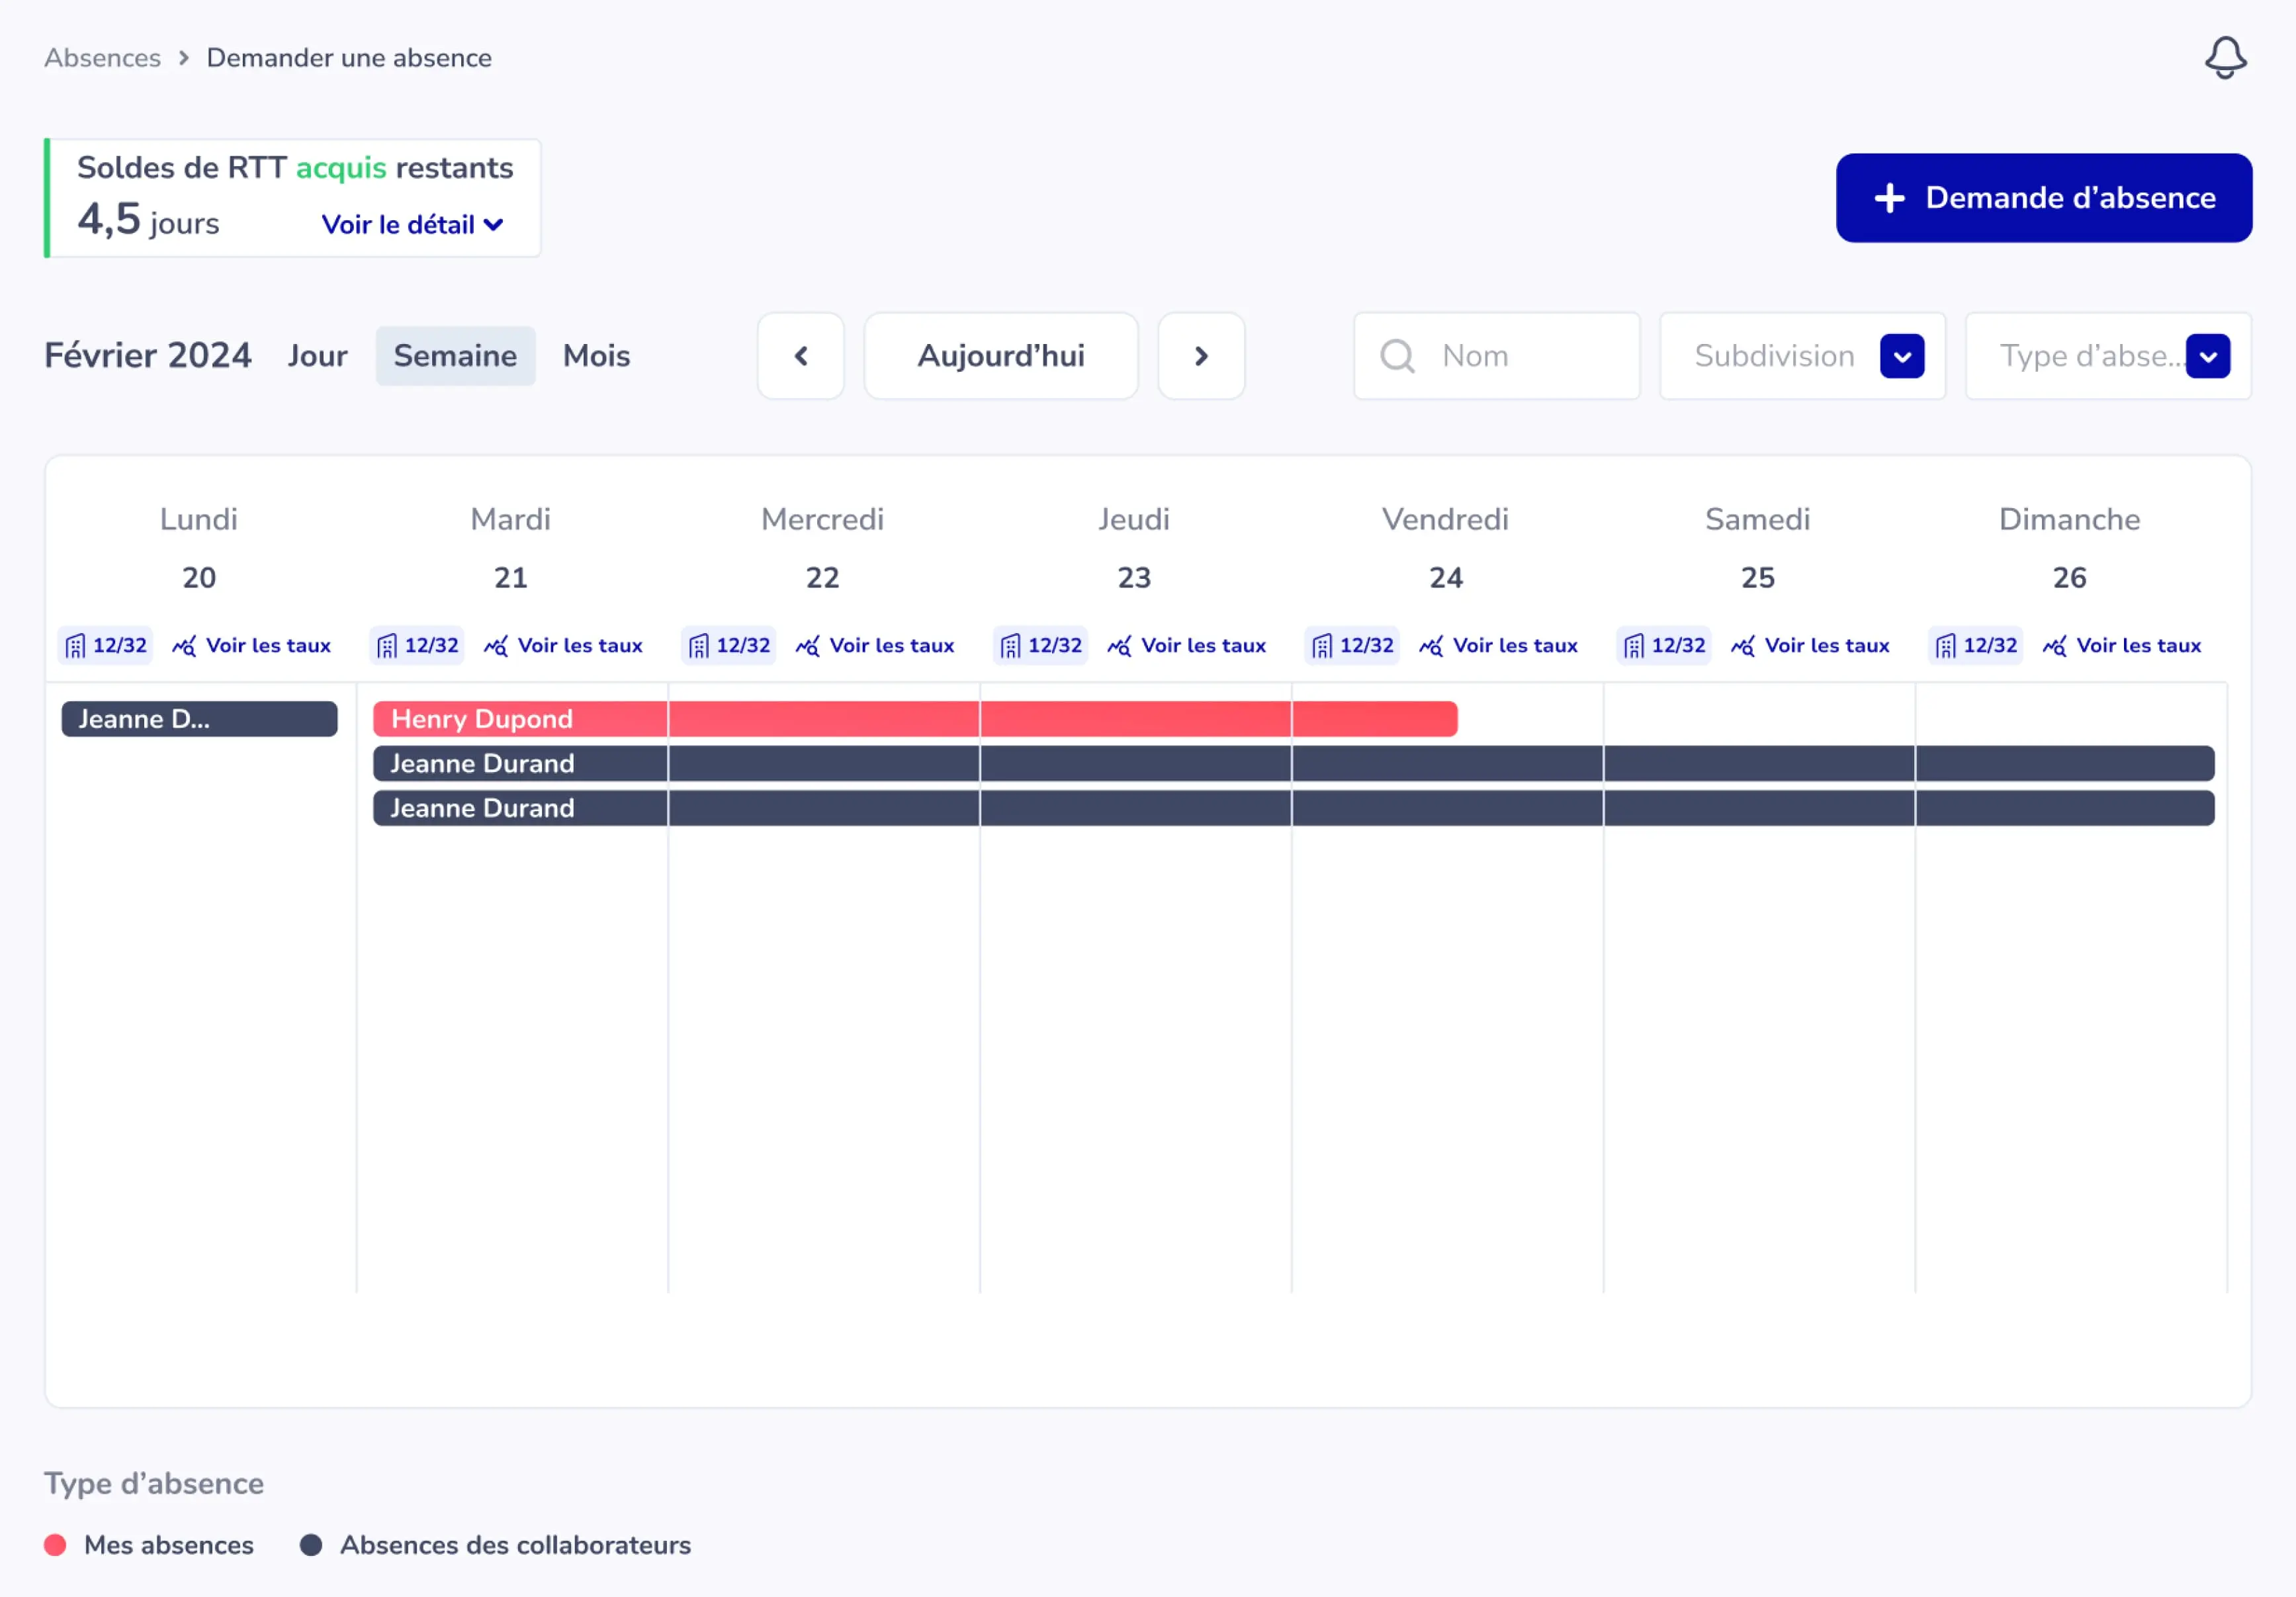Click the chart icon beside Tuesday's Voir les taux
This screenshot has width=2296, height=1597.
tap(496, 646)
